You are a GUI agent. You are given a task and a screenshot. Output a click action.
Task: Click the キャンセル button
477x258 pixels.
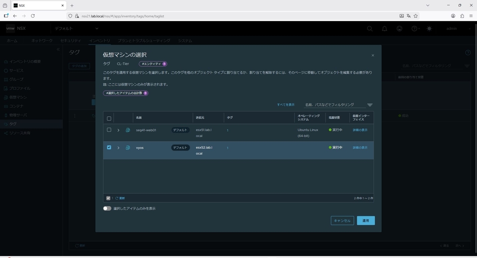click(342, 221)
